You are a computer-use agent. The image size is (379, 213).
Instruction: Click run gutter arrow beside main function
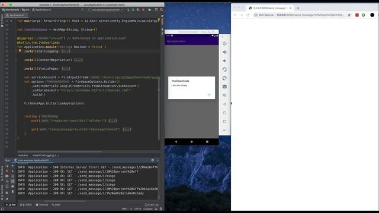[x=11, y=21]
